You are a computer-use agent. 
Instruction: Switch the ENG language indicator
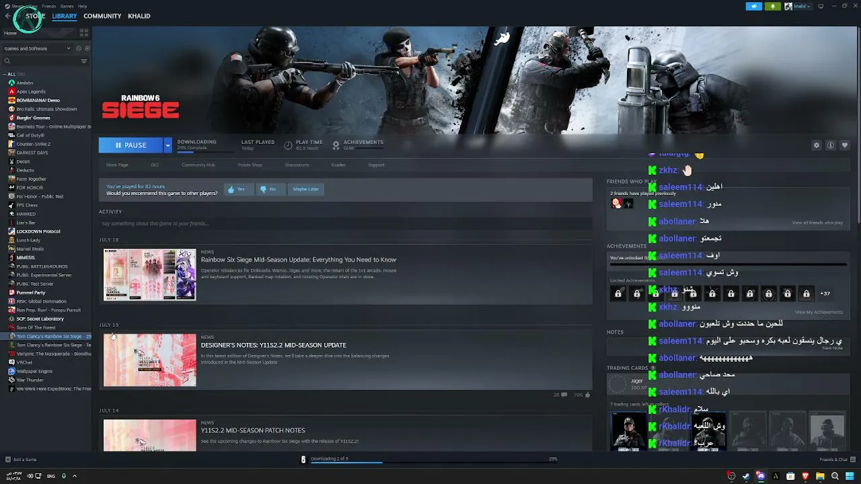[50, 476]
